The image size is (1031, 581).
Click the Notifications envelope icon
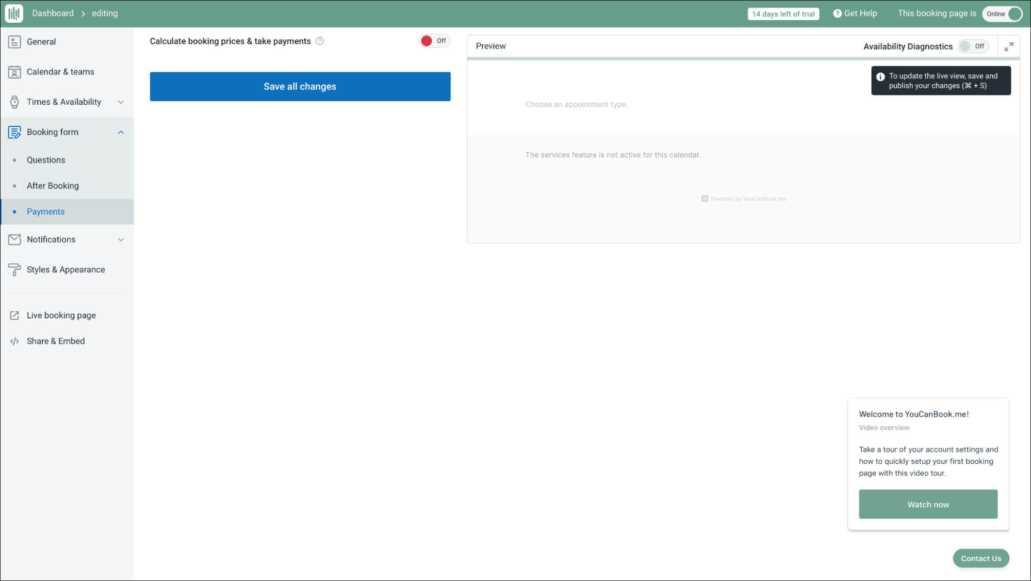(14, 239)
